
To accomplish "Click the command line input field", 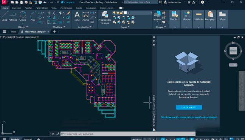I will click(x=128, y=134).
